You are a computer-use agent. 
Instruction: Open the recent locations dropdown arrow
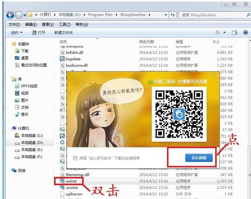click(x=25, y=15)
